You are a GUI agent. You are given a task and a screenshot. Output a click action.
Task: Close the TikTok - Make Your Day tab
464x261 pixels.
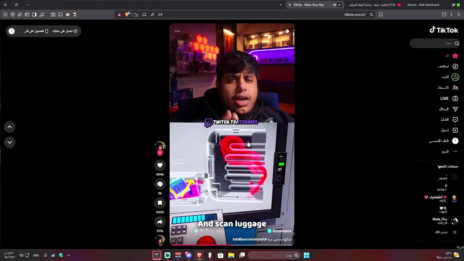pyautogui.click(x=290, y=5)
